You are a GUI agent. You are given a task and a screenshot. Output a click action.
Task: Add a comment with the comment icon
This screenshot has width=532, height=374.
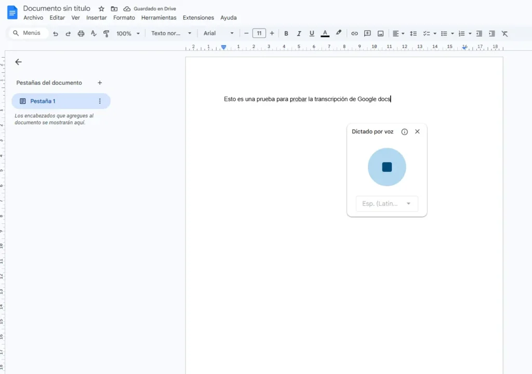(367, 33)
